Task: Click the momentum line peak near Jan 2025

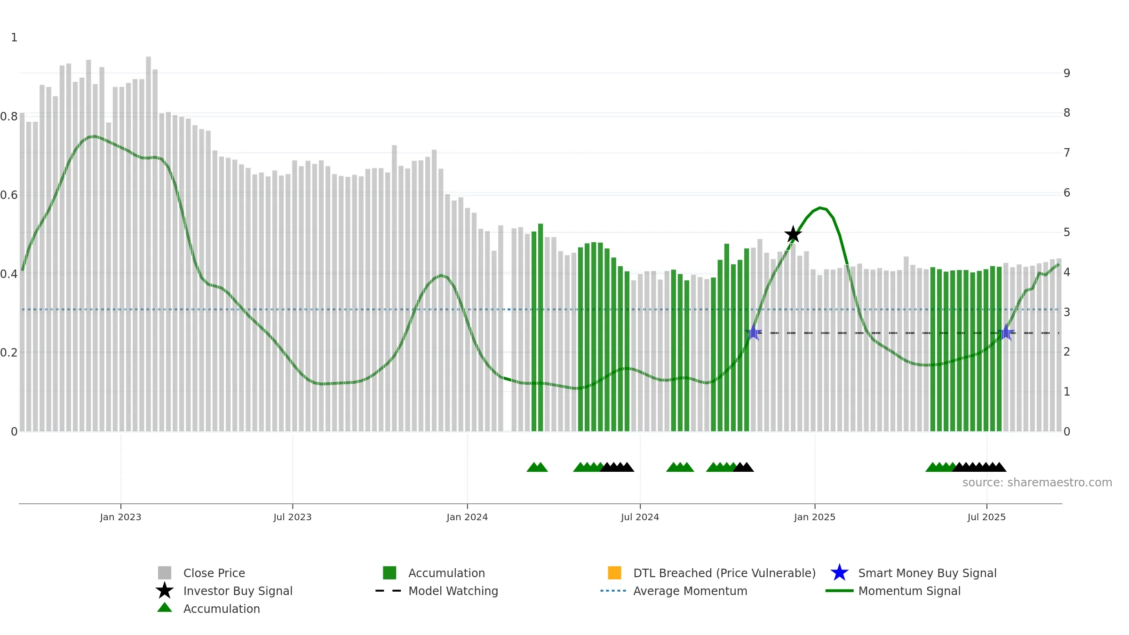Action: tap(820, 207)
